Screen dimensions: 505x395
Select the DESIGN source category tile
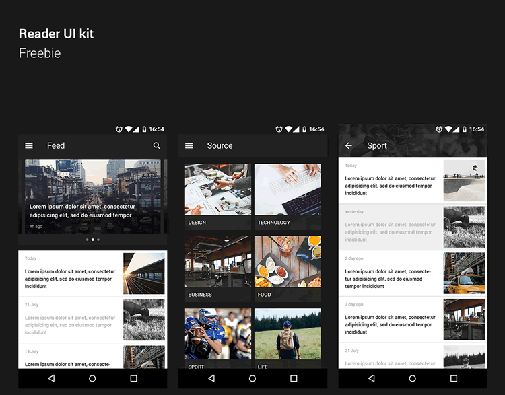coord(217,196)
